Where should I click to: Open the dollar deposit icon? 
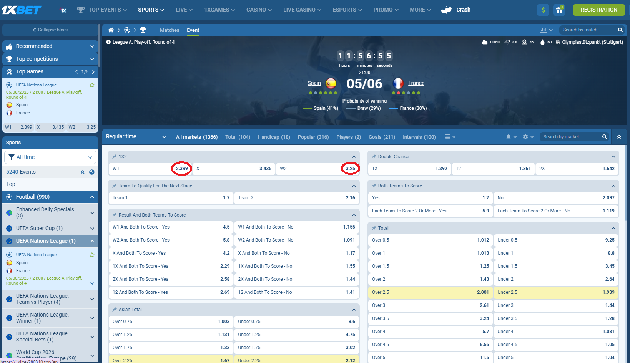(x=543, y=10)
